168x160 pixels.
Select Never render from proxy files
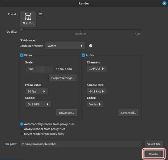point(22,134)
